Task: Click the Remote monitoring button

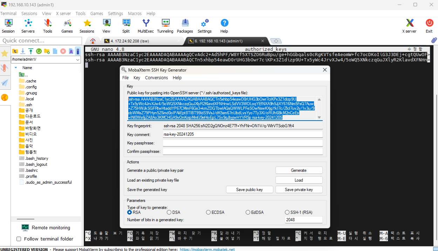Action: point(46,228)
